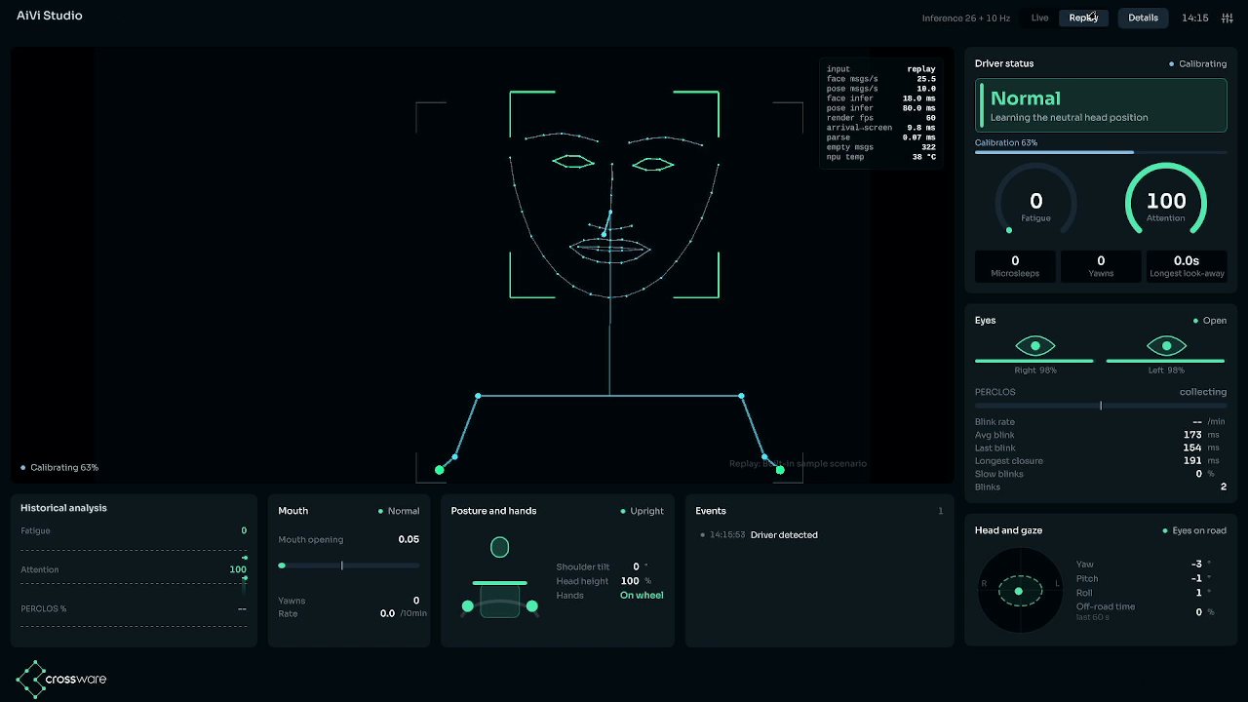Click the Longest closure 191 ms row
Image resolution: width=1248 pixels, height=702 pixels.
click(x=1101, y=461)
